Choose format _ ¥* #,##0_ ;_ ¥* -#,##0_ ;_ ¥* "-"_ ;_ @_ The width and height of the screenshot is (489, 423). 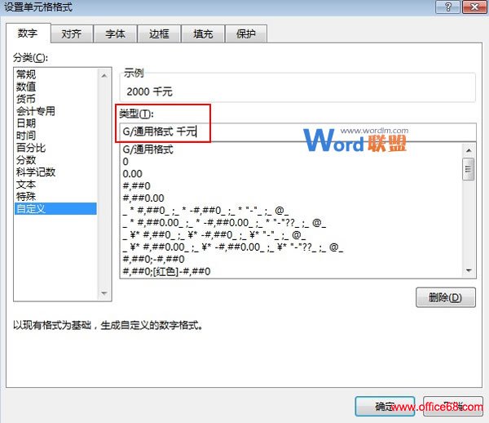click(291, 235)
